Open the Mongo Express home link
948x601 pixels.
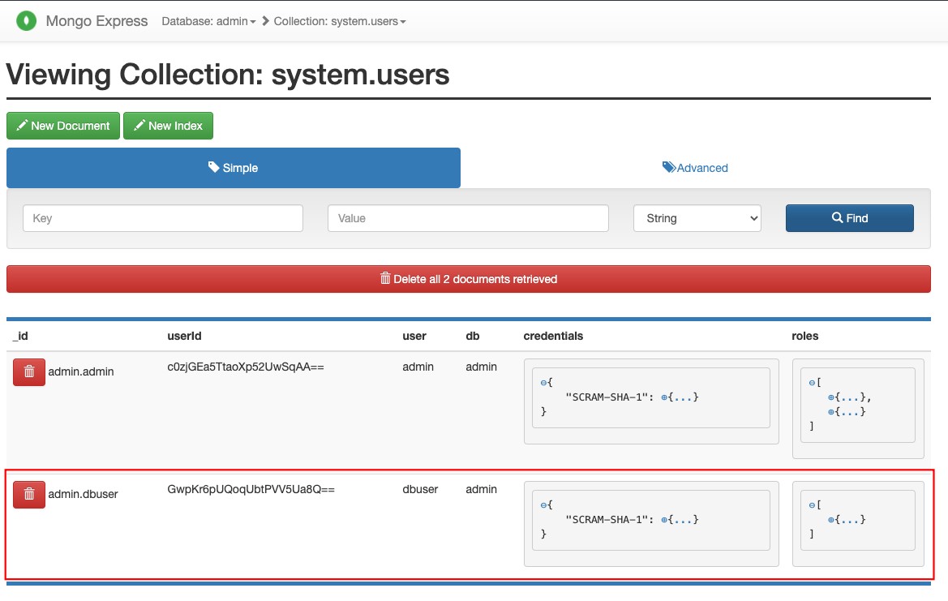click(97, 21)
